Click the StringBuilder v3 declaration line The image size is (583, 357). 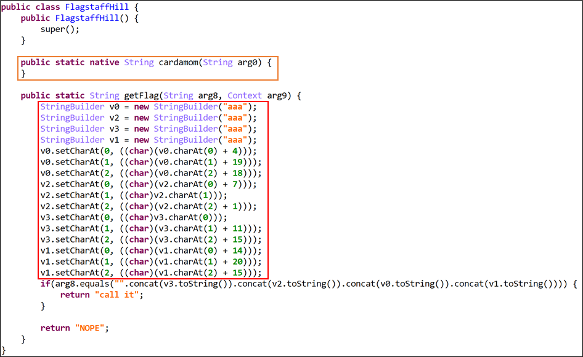click(149, 129)
